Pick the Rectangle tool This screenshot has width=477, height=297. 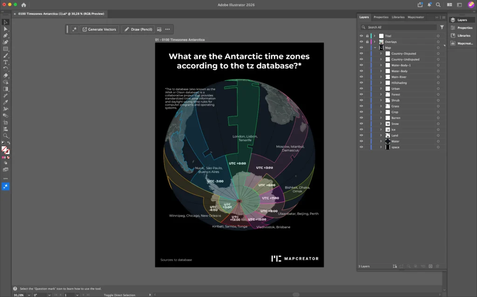coord(6,49)
